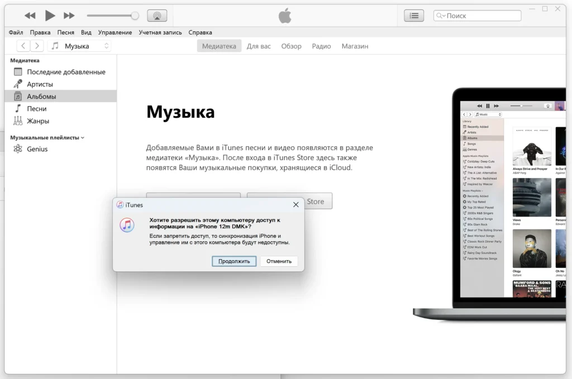572x379 pixels.
Task: Open the Вид menu
Action: click(86, 32)
